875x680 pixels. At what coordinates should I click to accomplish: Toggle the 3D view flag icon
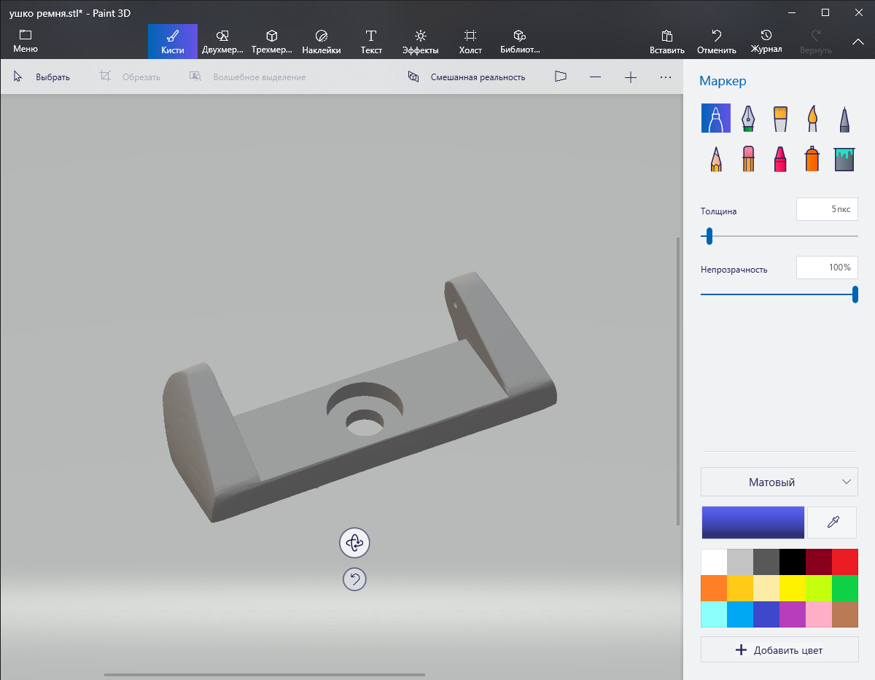click(561, 77)
